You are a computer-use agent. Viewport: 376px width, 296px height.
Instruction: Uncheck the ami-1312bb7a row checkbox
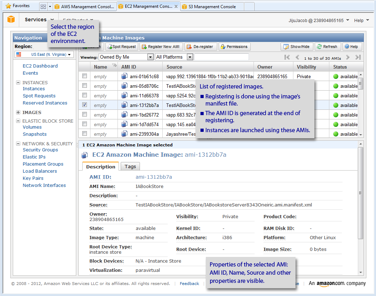(x=84, y=105)
